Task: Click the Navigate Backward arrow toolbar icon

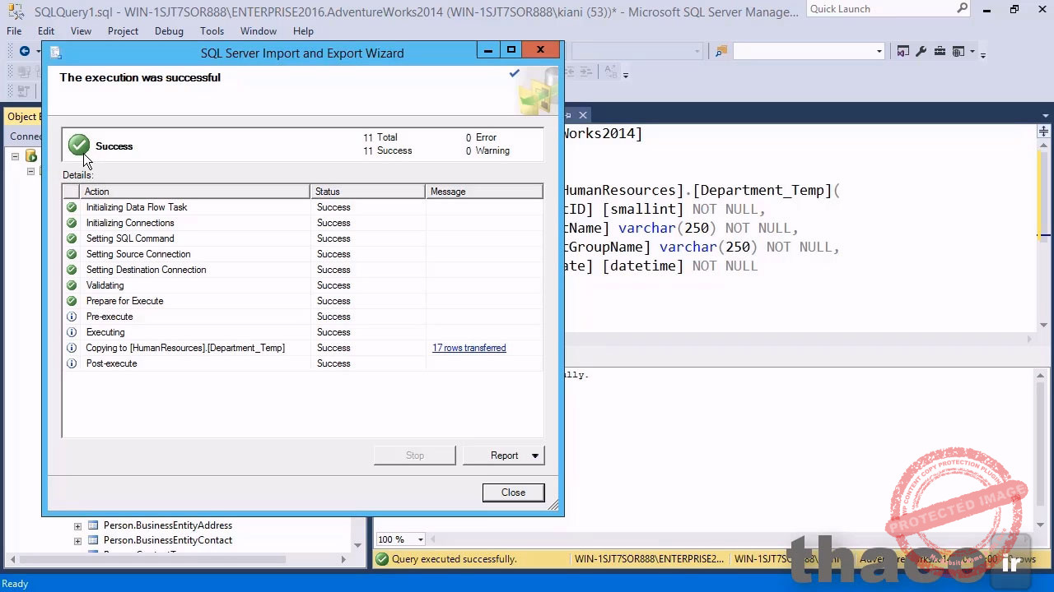Action: point(25,51)
